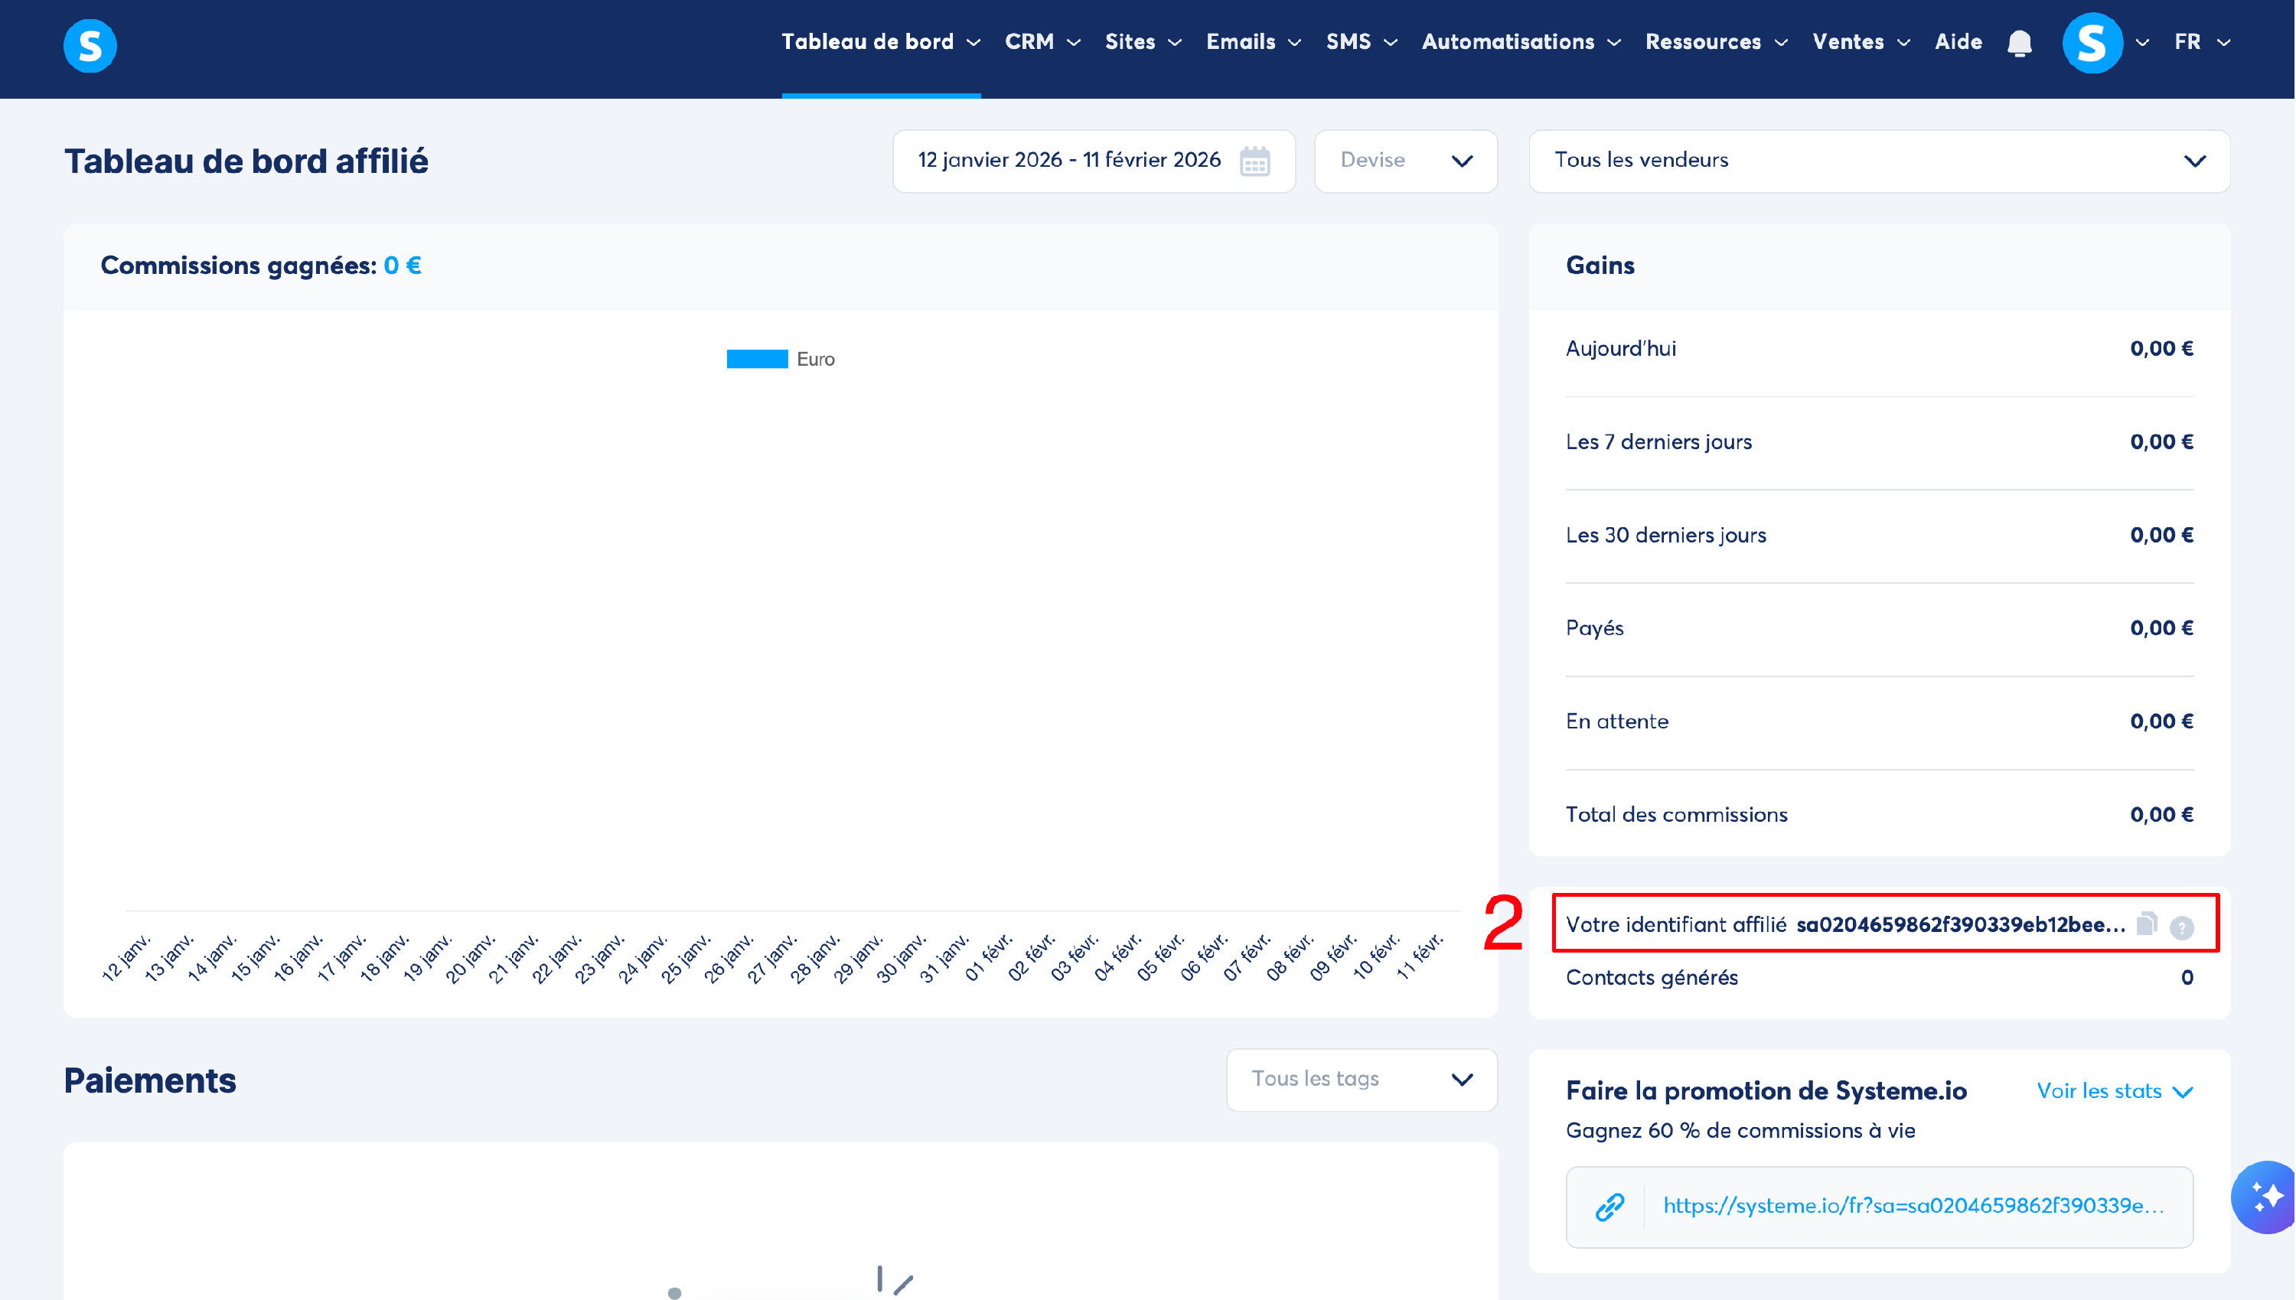
Task: Open the Tous les tags dropdown
Action: (1360, 1080)
